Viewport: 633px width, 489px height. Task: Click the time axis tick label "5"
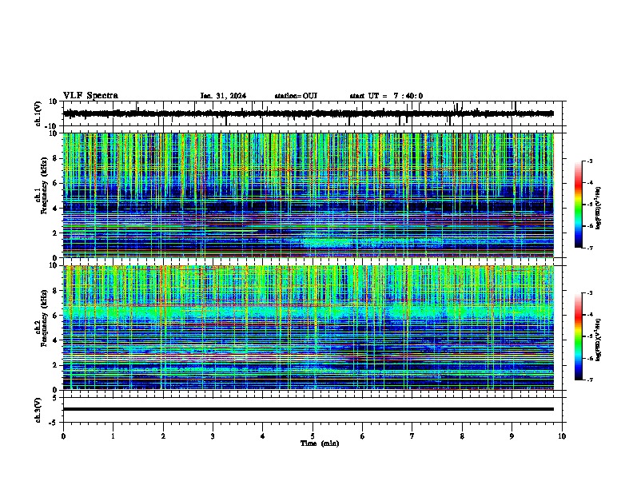(313, 436)
